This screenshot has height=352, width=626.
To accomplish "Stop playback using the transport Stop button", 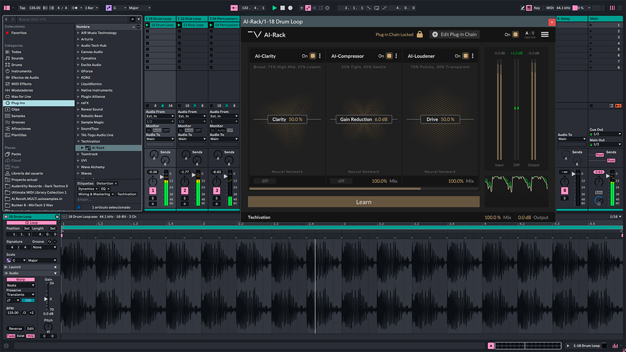I will click(282, 8).
